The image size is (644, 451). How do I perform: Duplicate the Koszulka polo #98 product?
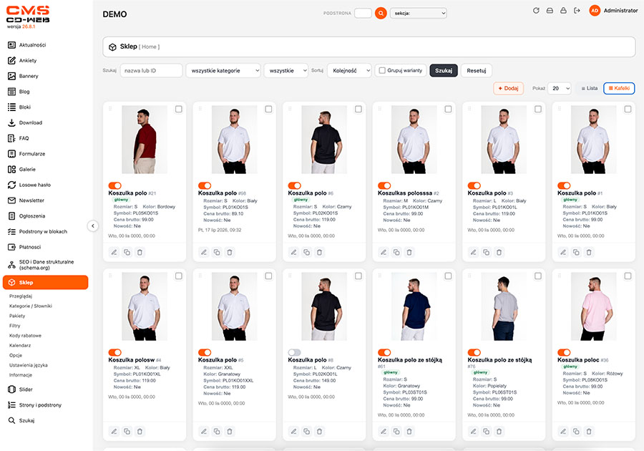coord(217,252)
